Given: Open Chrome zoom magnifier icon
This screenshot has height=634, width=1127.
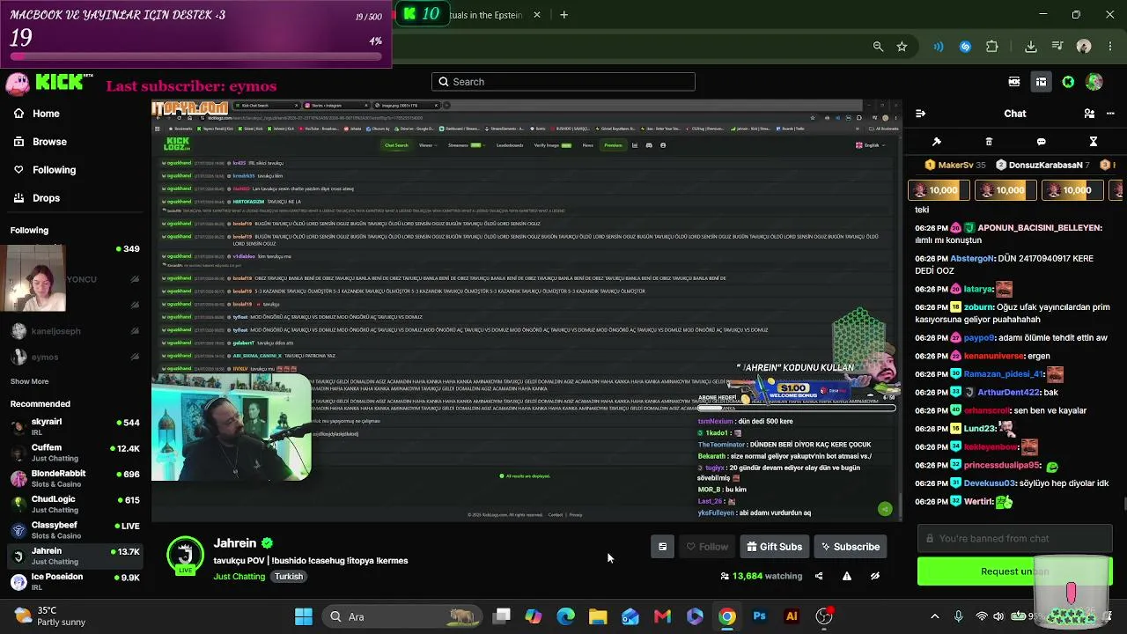Looking at the screenshot, I should [x=878, y=47].
